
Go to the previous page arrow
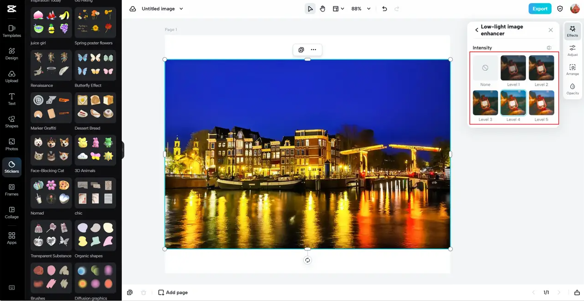pyautogui.click(x=533, y=292)
